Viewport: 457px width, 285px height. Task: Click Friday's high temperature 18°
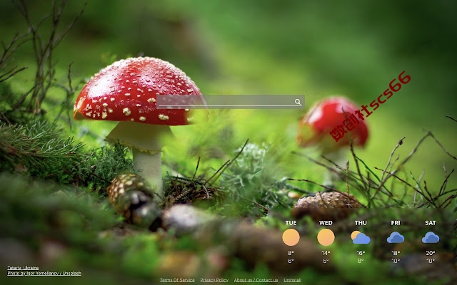[396, 253]
